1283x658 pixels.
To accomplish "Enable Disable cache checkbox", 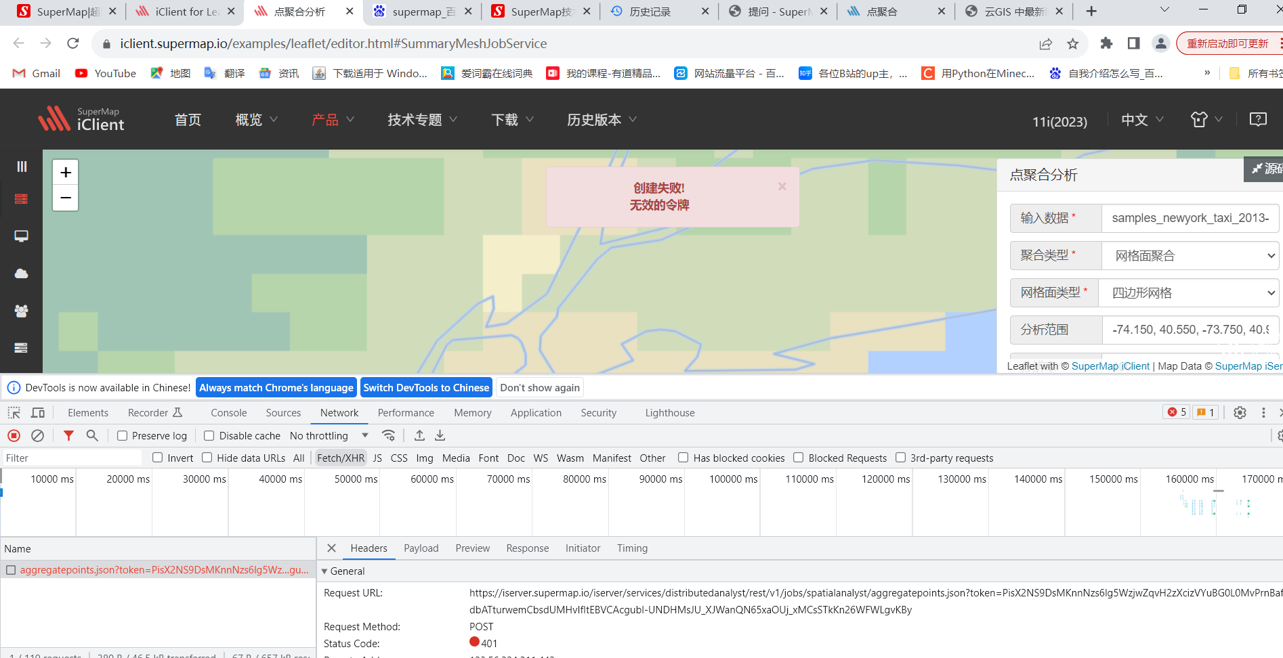I will [x=209, y=435].
